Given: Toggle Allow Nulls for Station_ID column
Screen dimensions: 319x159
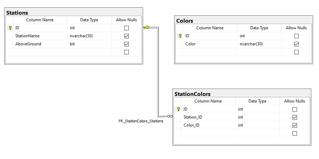Looking at the screenshot, I should (295, 117).
